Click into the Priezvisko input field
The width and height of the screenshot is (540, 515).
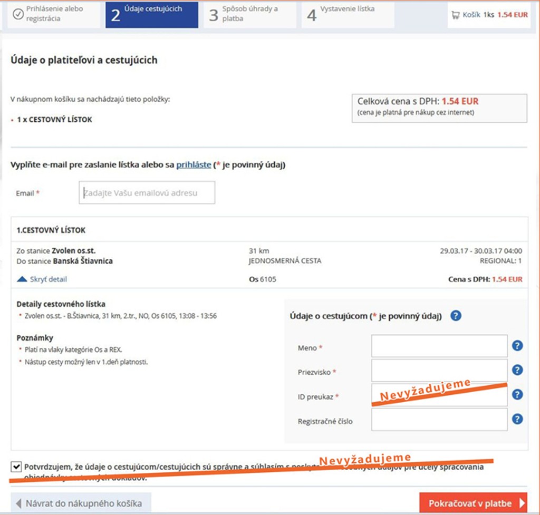[439, 371]
